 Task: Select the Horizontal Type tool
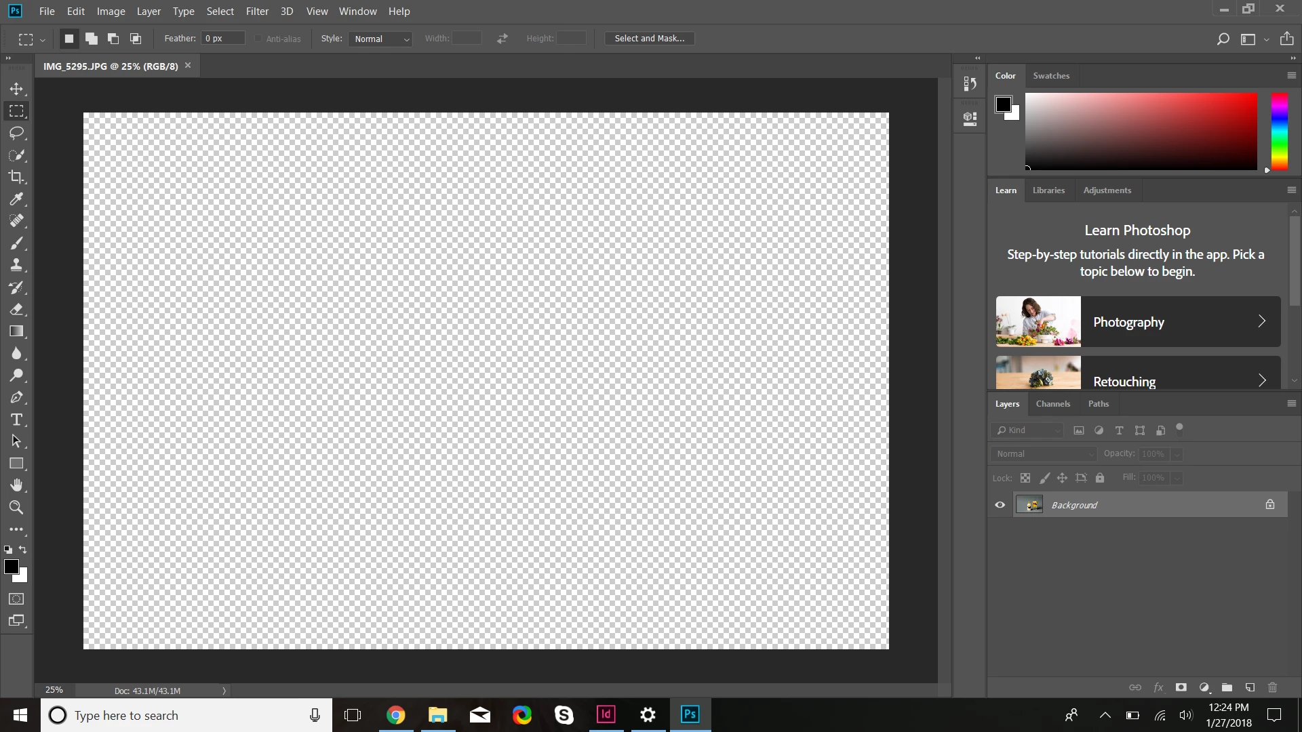click(x=16, y=420)
